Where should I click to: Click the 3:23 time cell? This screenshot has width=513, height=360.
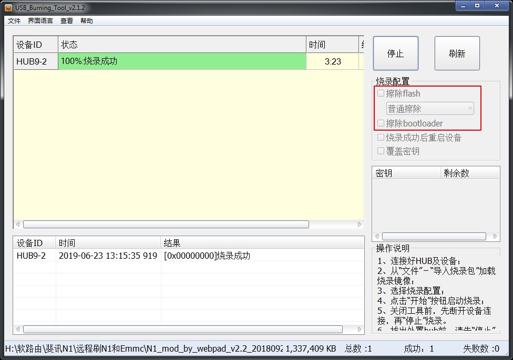333,61
